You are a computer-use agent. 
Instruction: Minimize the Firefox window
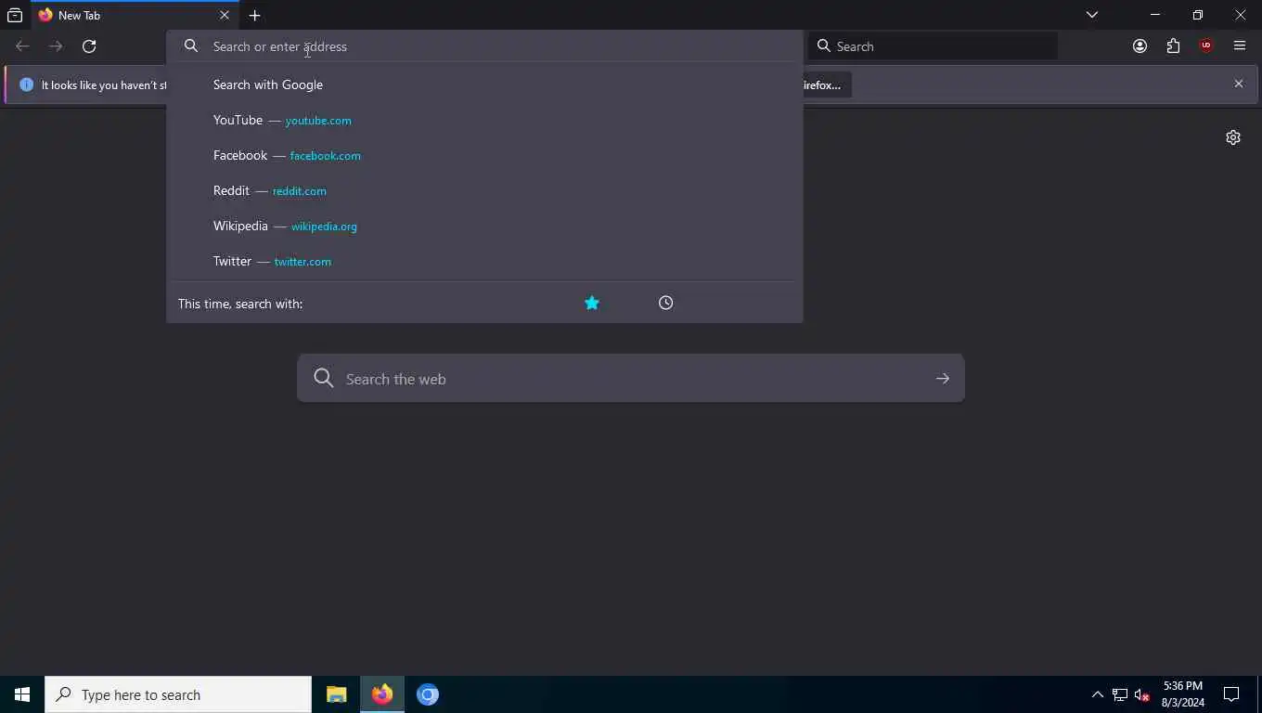tap(1155, 15)
